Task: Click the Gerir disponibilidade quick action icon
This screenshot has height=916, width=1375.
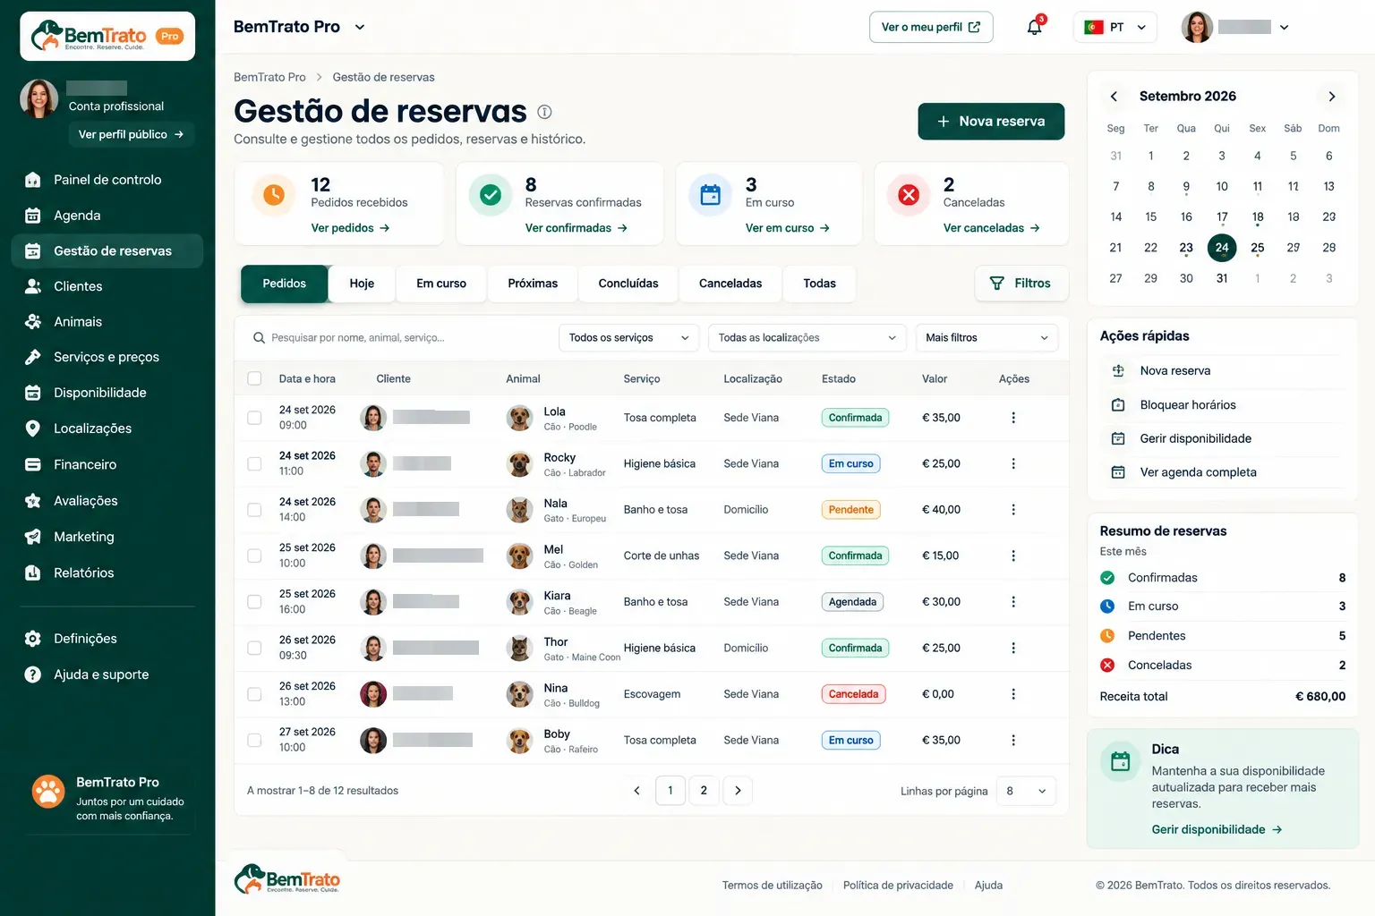Action: click(x=1118, y=438)
